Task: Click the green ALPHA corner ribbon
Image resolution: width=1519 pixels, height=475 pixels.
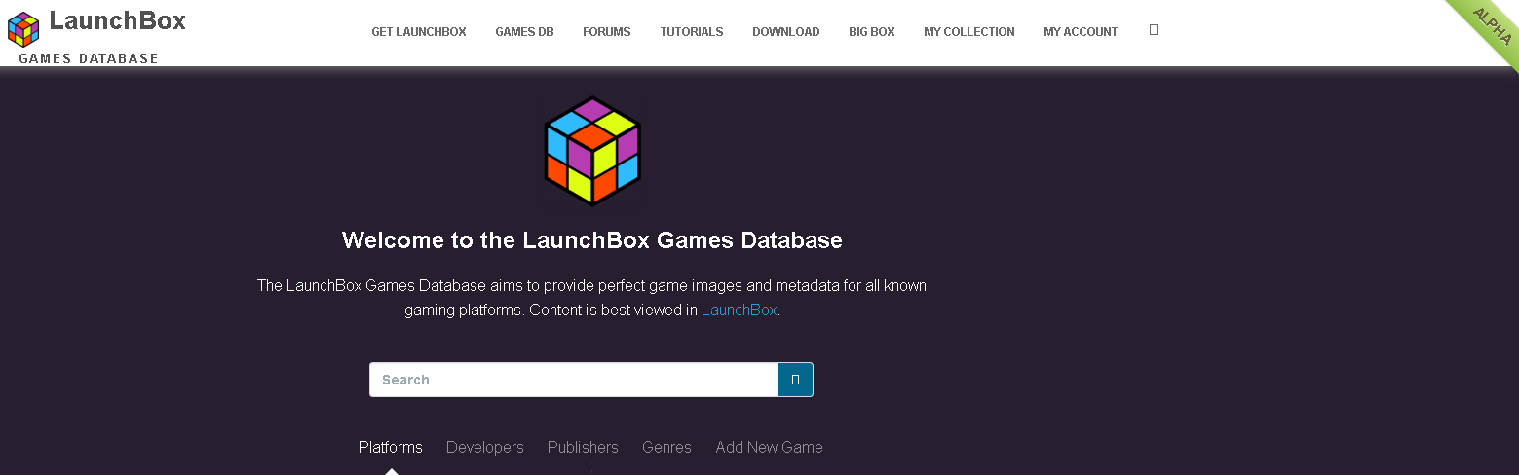Action: [1489, 29]
